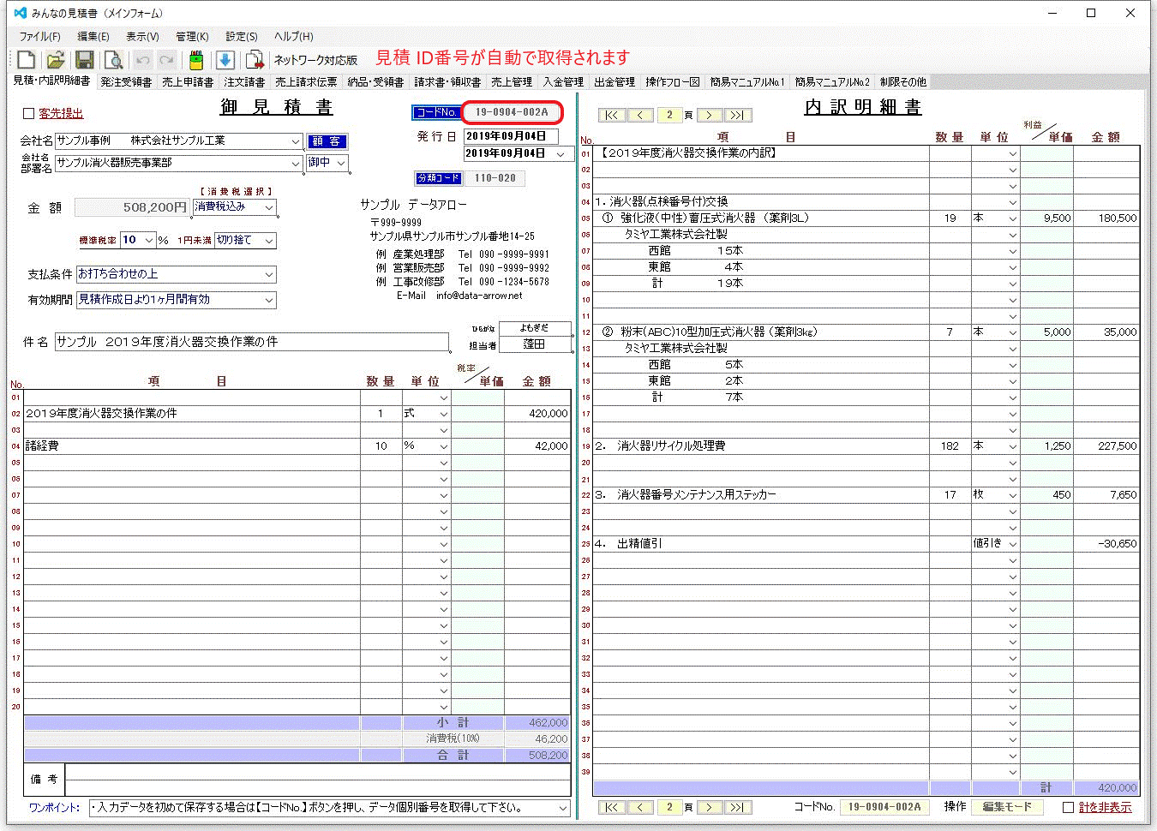The image size is (1157, 831).
Task: Go to last page in bottom navigation bar
Action: (x=738, y=807)
